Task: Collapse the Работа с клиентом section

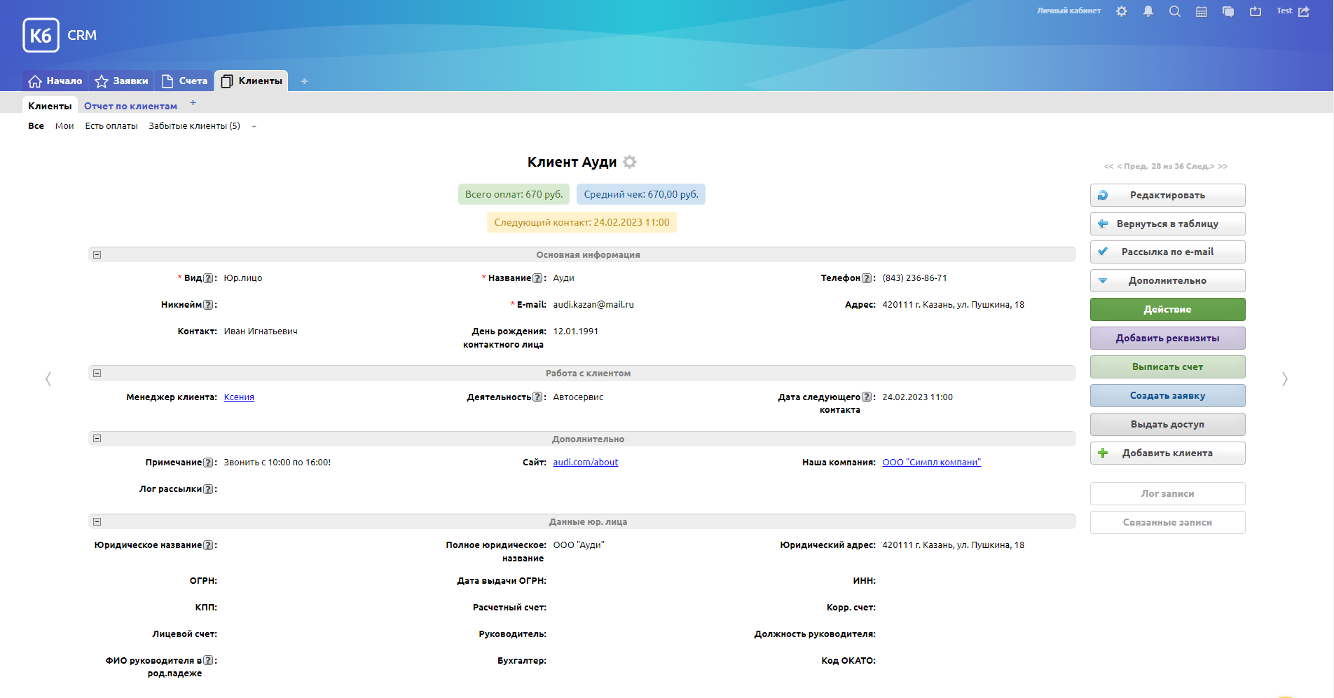Action: pyautogui.click(x=97, y=374)
